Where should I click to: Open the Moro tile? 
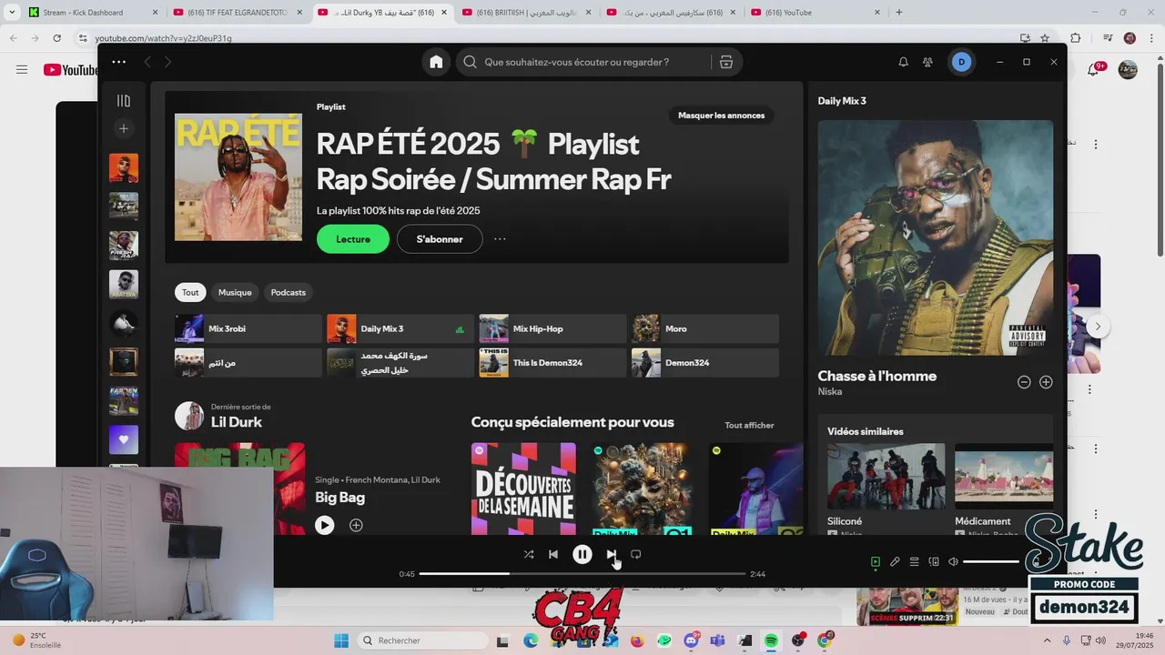pyautogui.click(x=705, y=328)
